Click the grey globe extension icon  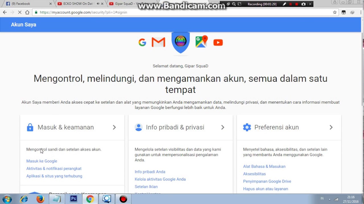(x=352, y=12)
